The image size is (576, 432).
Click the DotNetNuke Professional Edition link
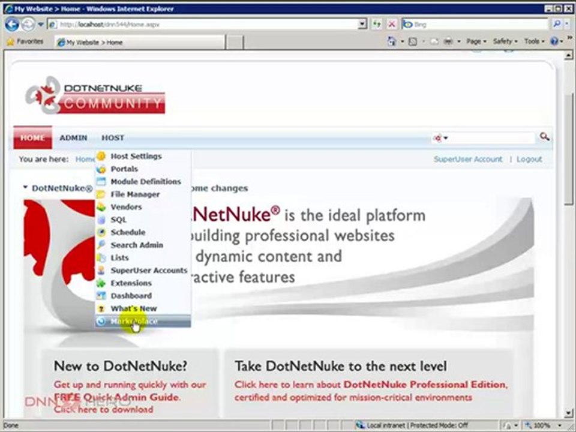click(x=425, y=385)
